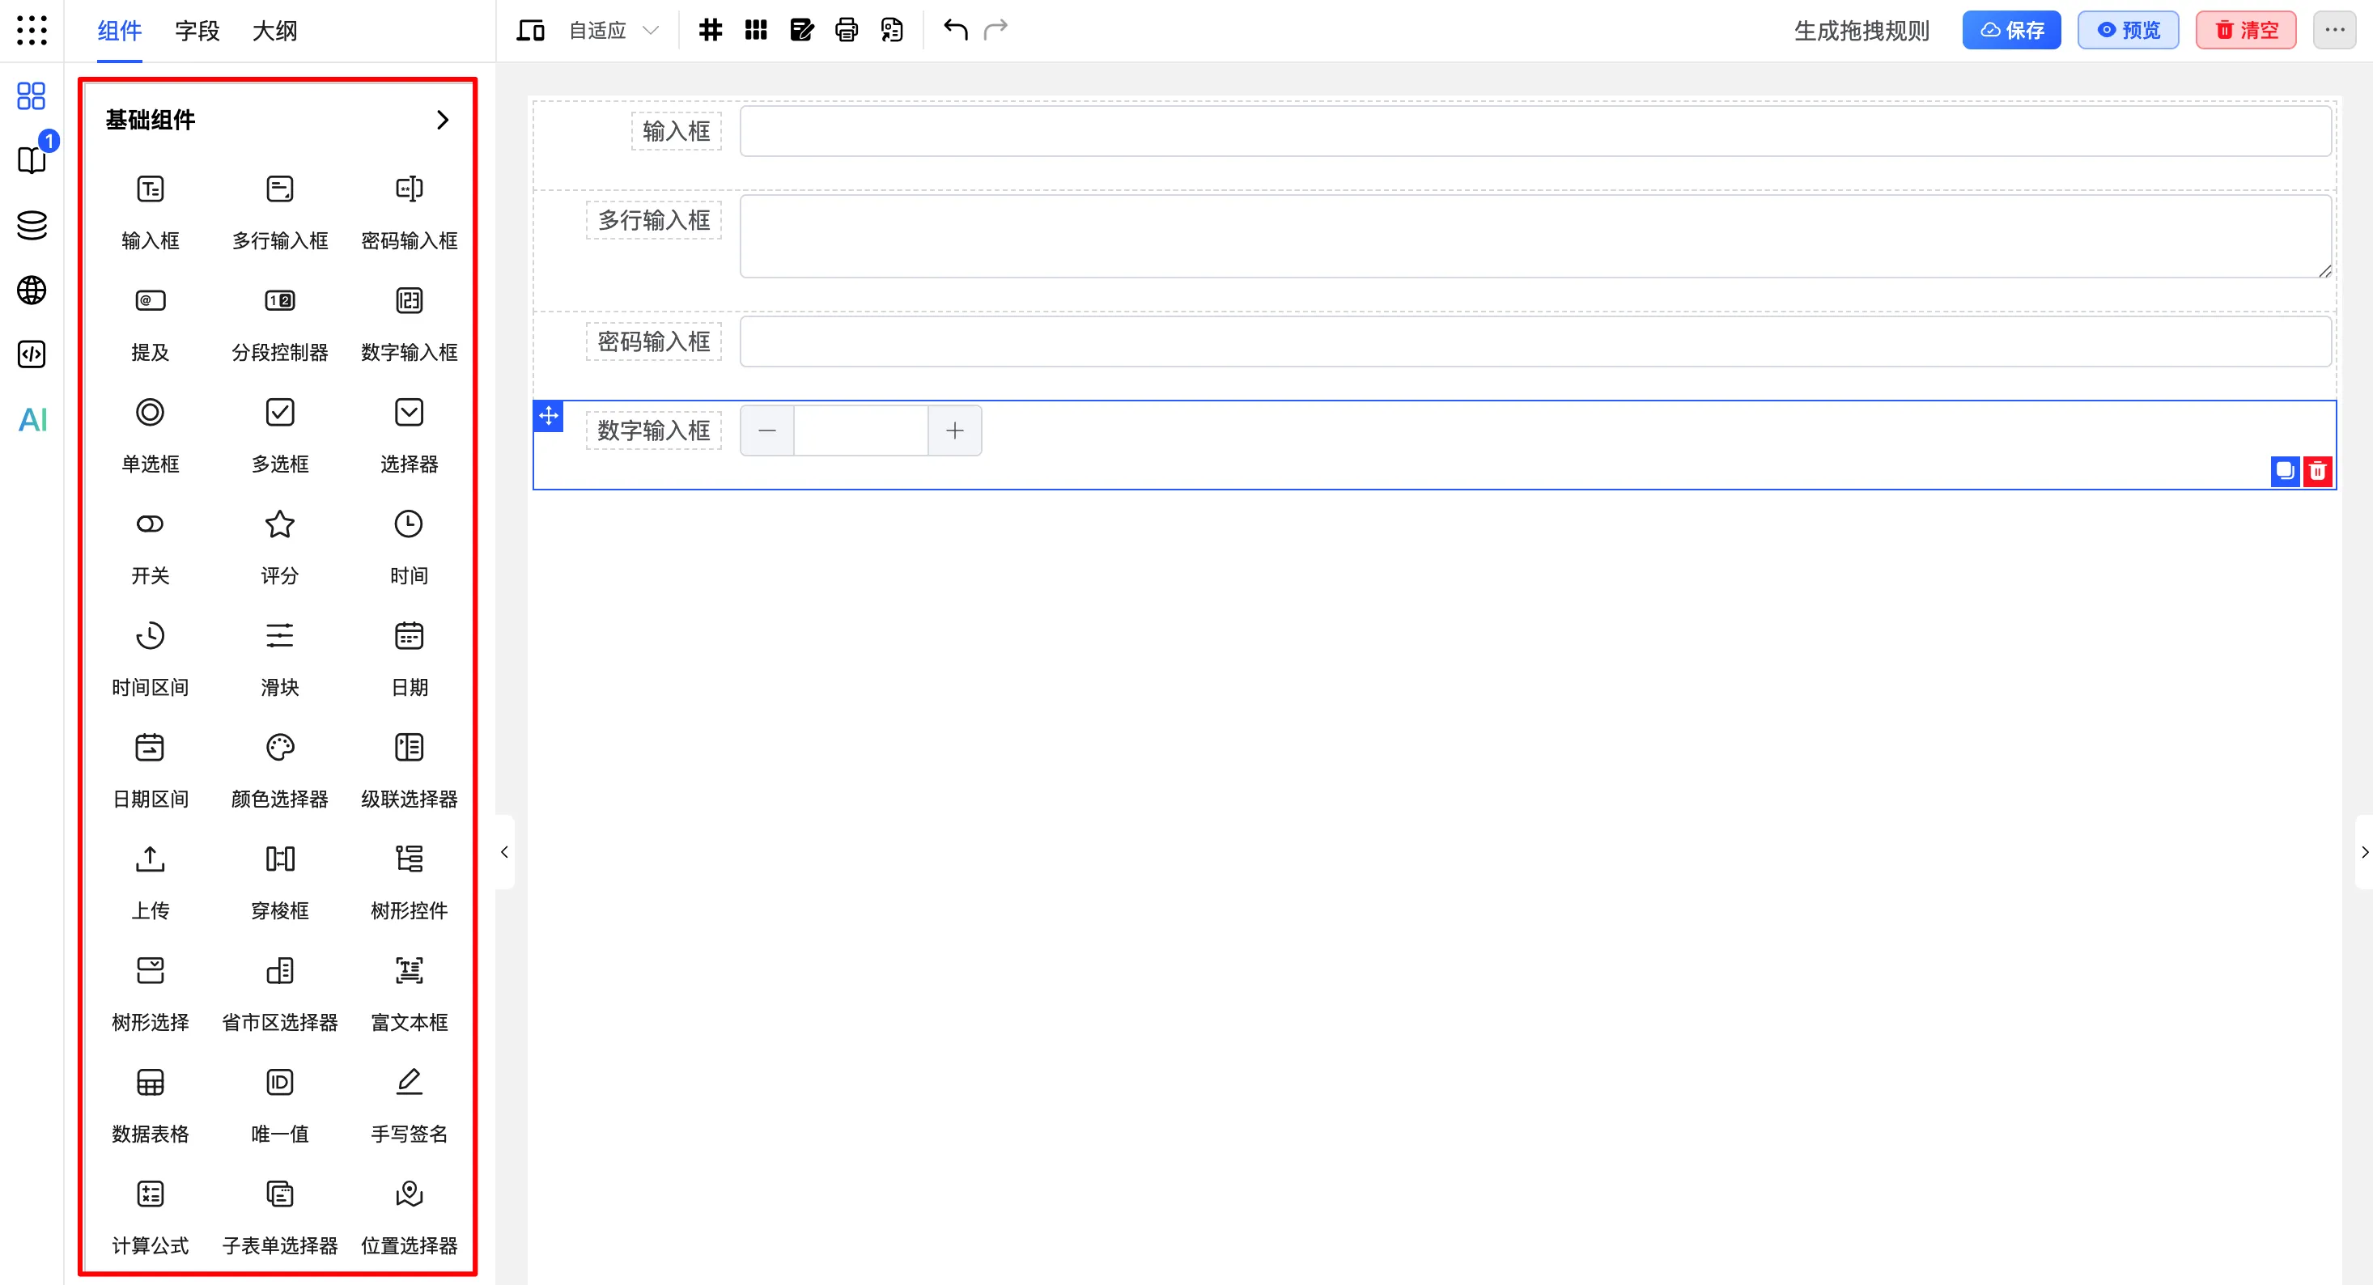Open the AI assistant in left sidebar
This screenshot has height=1285, width=2373.
[x=32, y=420]
